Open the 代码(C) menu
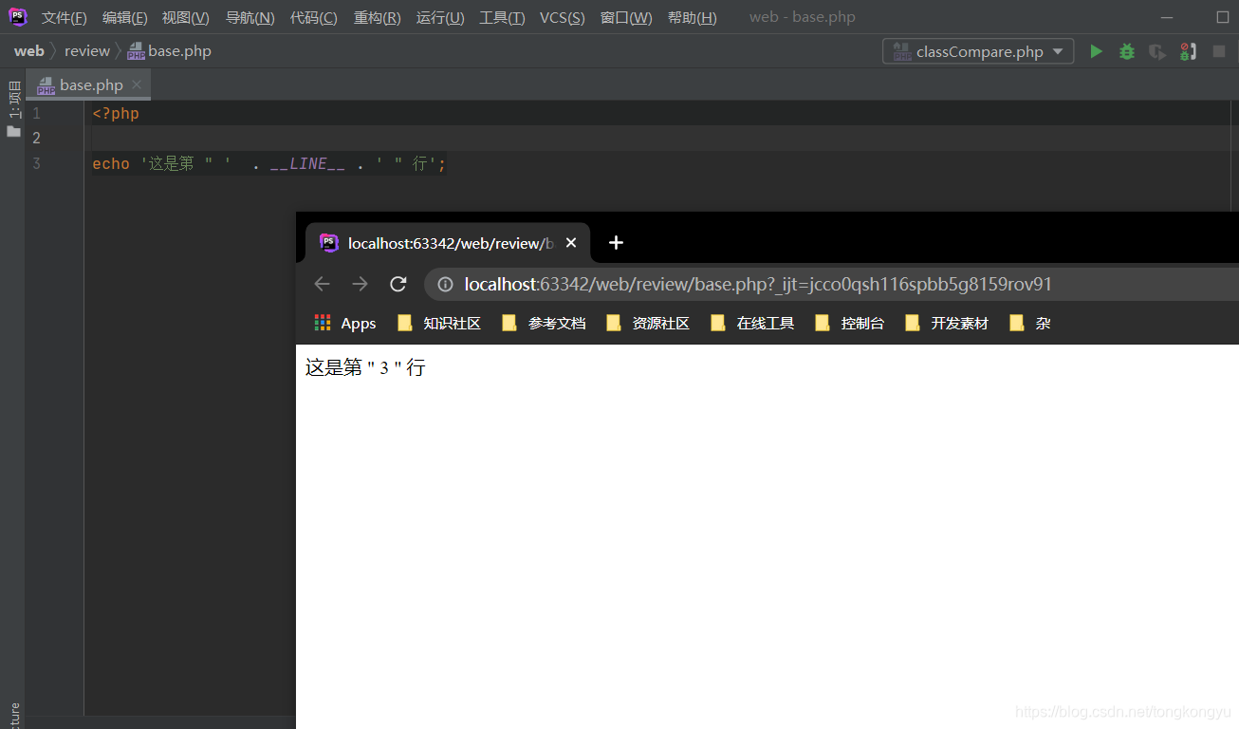 [x=313, y=17]
